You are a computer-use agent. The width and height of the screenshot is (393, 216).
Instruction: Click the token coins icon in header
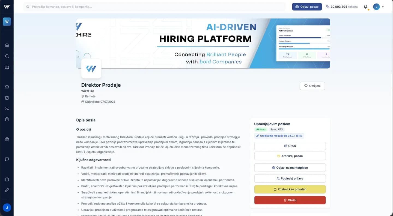(x=327, y=7)
